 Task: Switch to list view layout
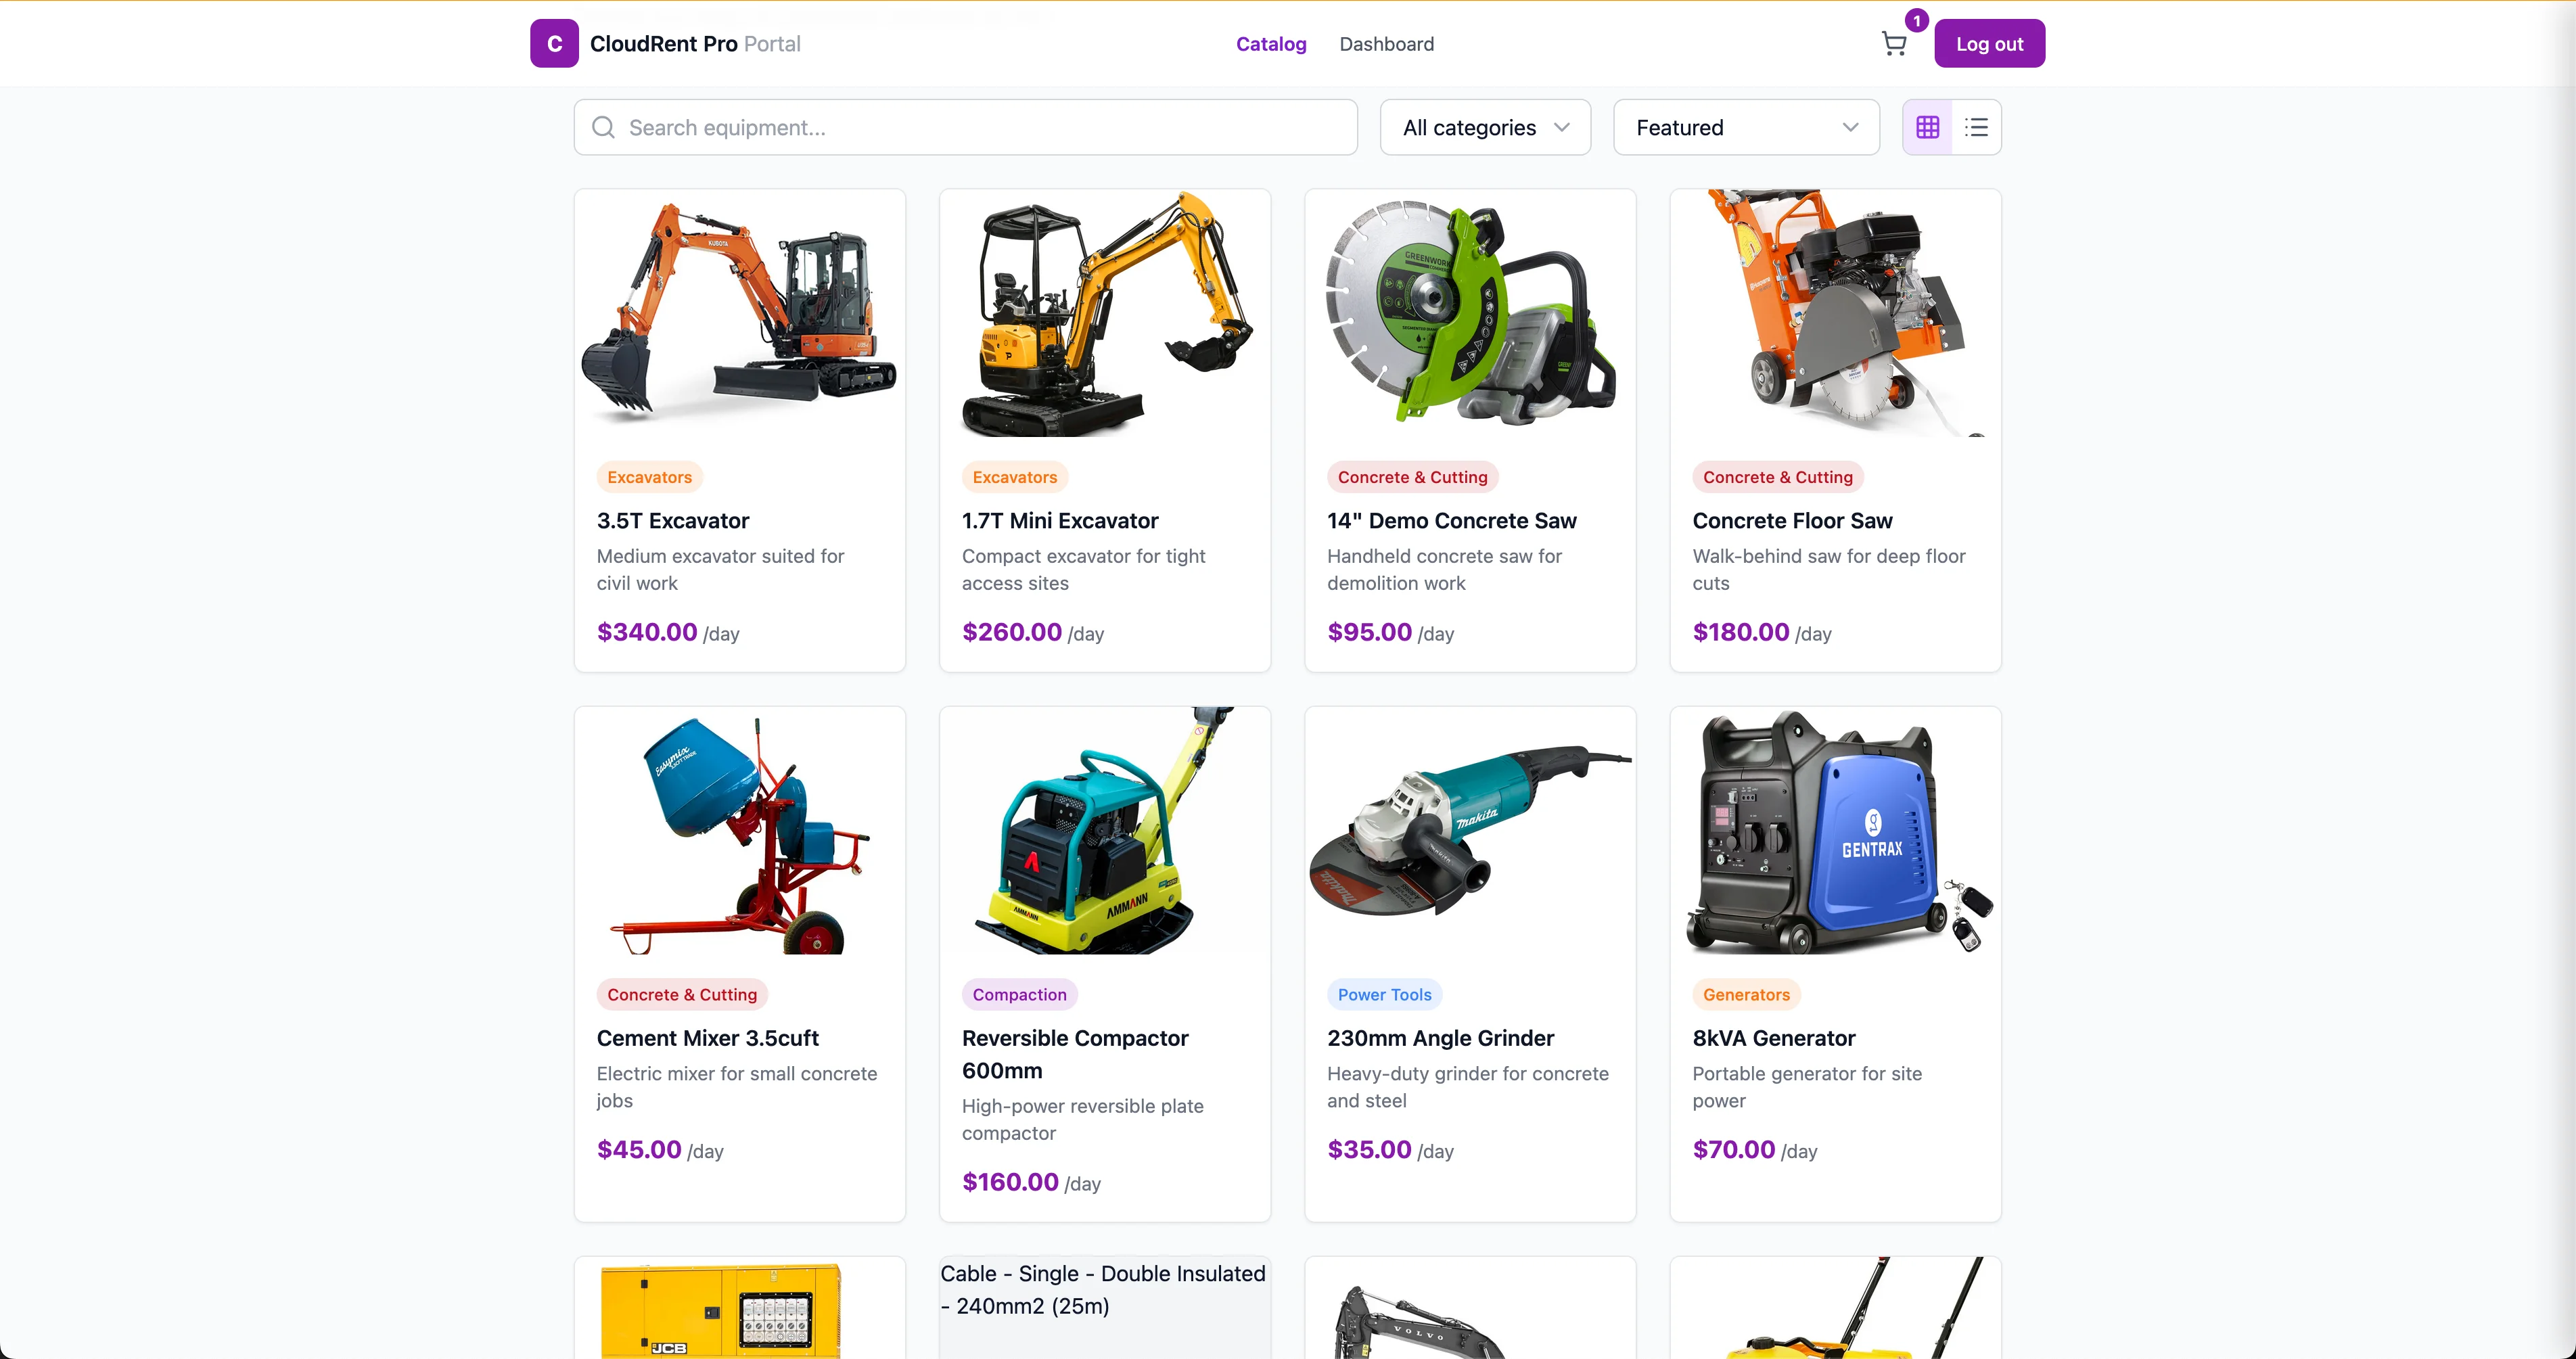click(x=1976, y=127)
